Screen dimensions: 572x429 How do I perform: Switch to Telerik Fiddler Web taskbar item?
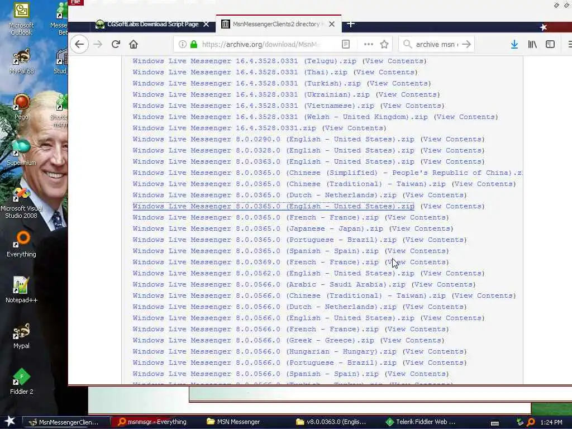click(421, 422)
